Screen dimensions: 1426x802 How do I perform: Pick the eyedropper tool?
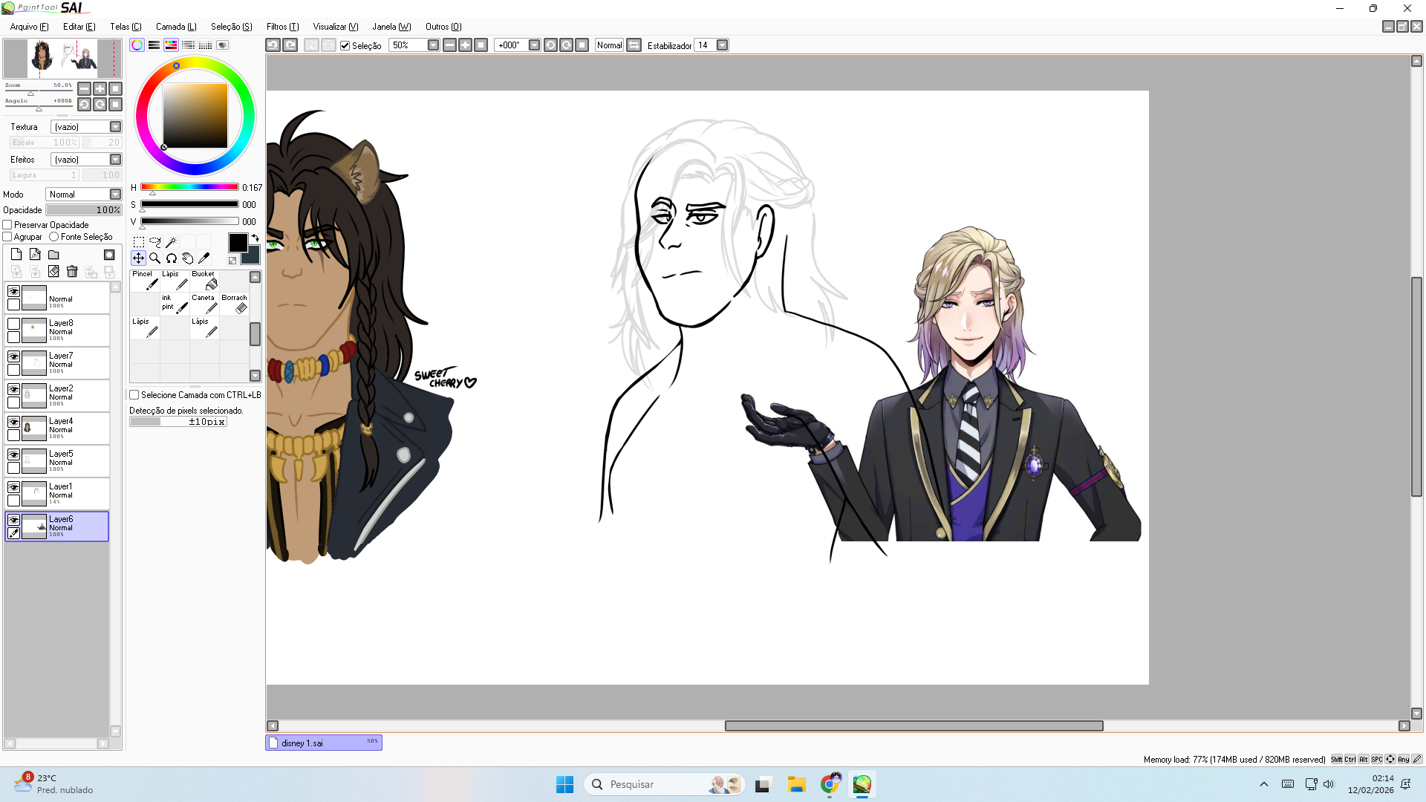(x=204, y=258)
